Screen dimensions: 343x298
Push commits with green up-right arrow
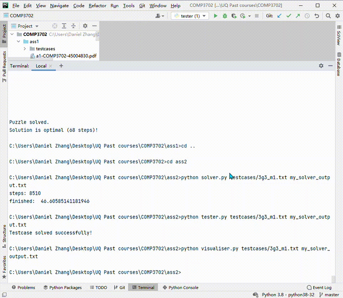(298, 16)
